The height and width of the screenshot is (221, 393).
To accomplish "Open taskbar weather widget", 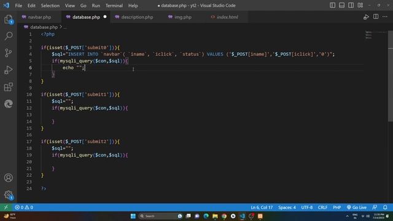I will click(10, 216).
